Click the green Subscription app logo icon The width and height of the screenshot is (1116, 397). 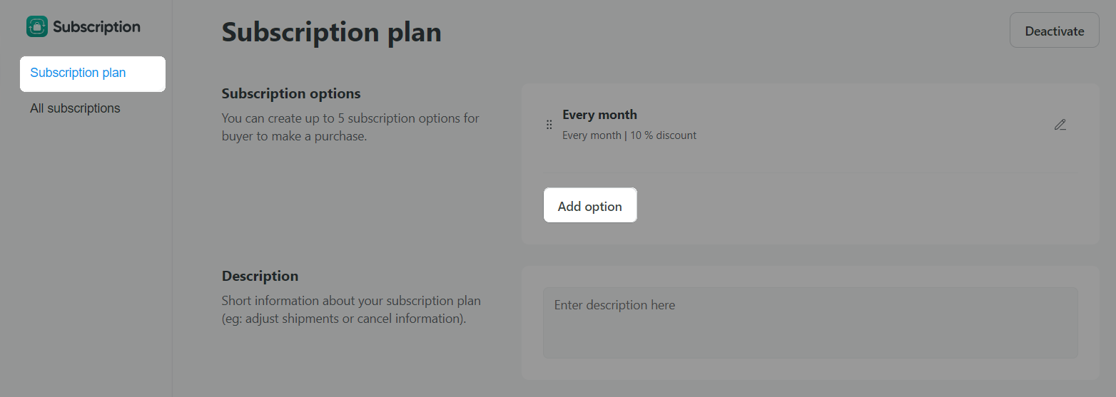tap(37, 26)
